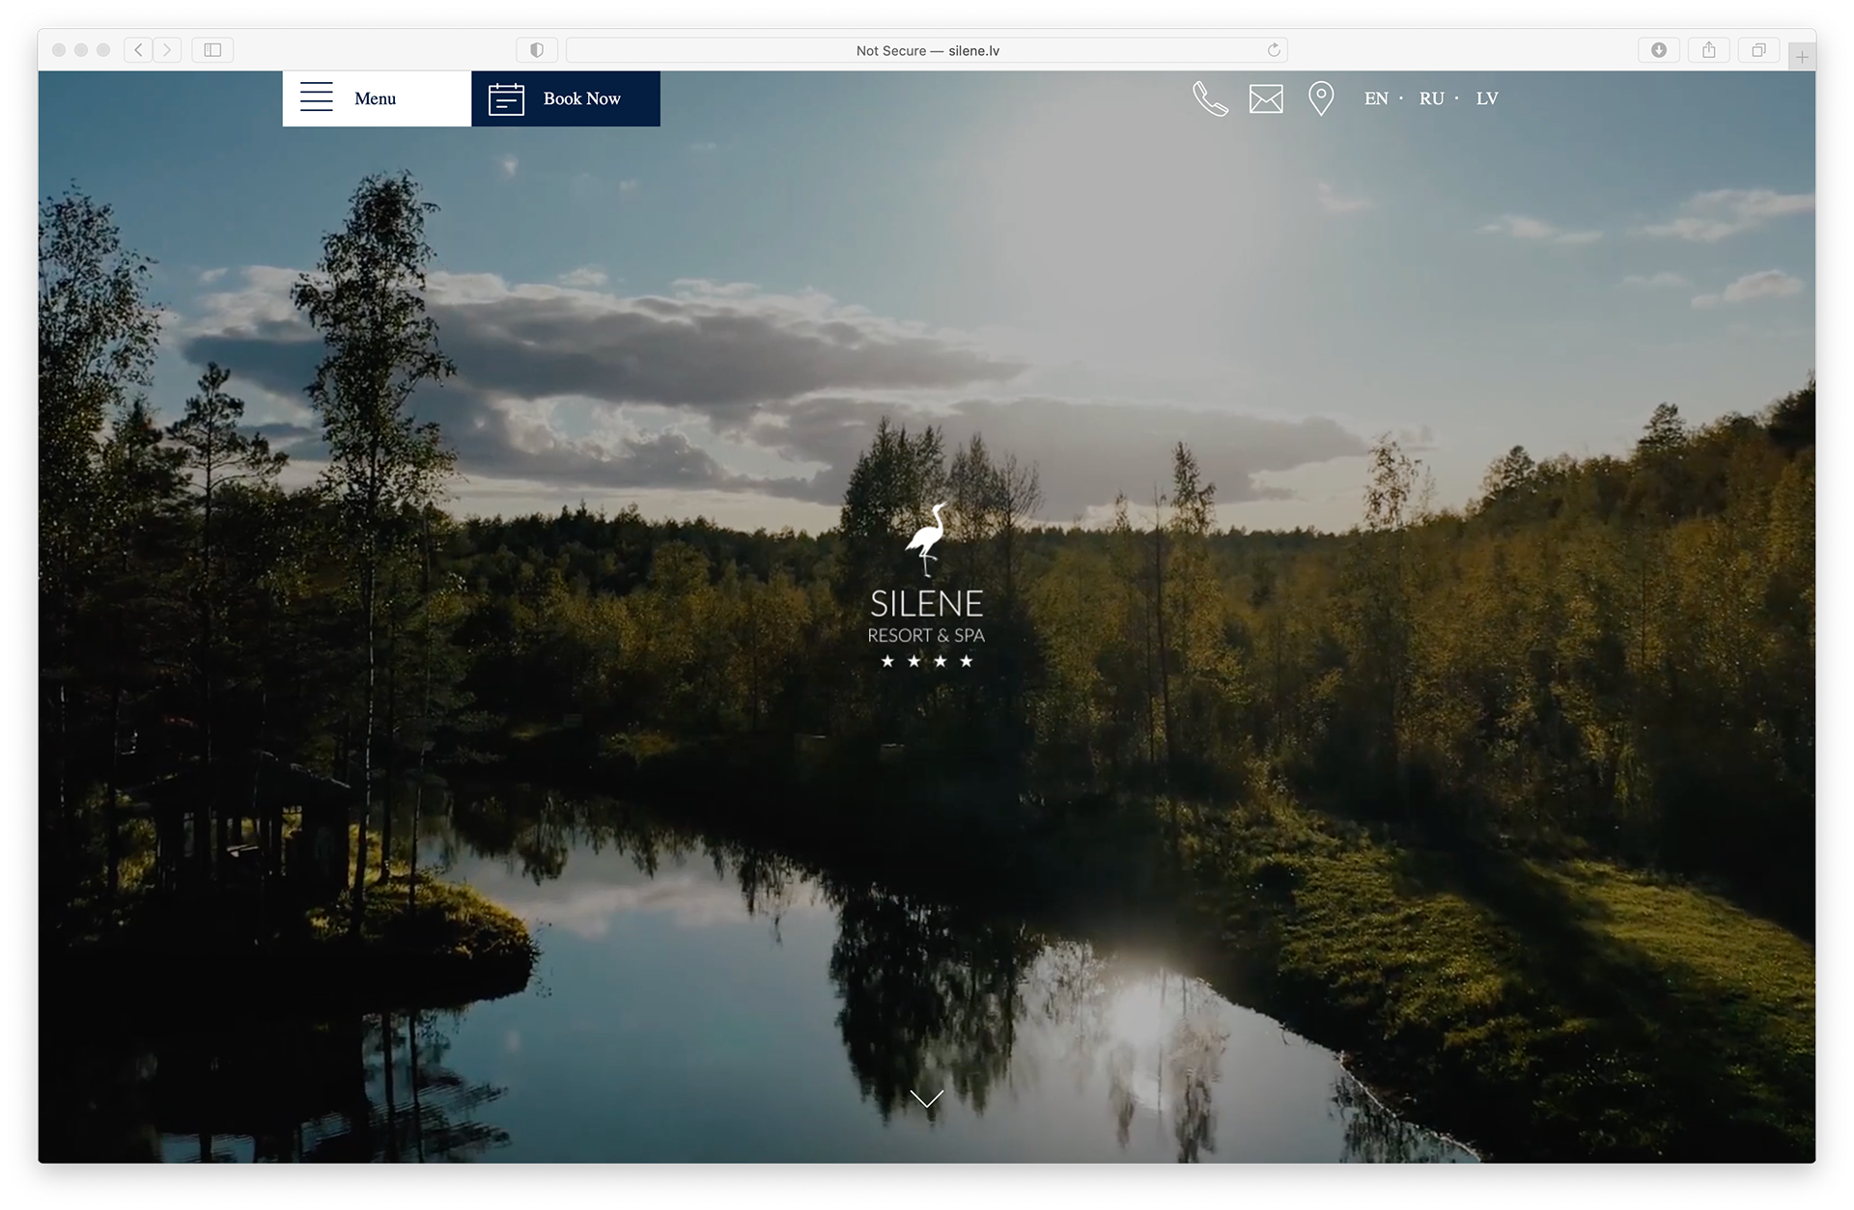Click the silene.lv address bar

coord(927,50)
